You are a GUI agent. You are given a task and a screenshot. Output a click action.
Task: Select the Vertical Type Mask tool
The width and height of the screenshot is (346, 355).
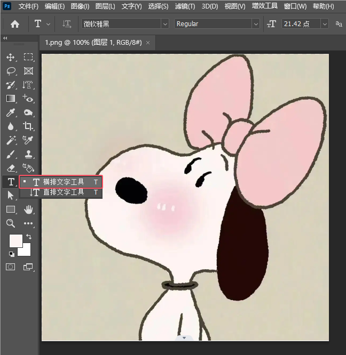[x=28, y=85]
